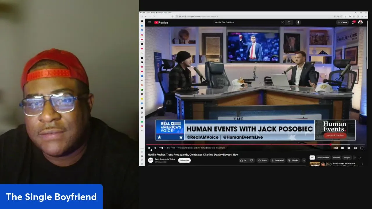Switch to Facebook tab in vertical tab strip

142,26
